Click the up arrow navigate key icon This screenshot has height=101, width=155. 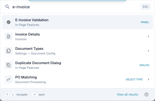click(x=7, y=94)
